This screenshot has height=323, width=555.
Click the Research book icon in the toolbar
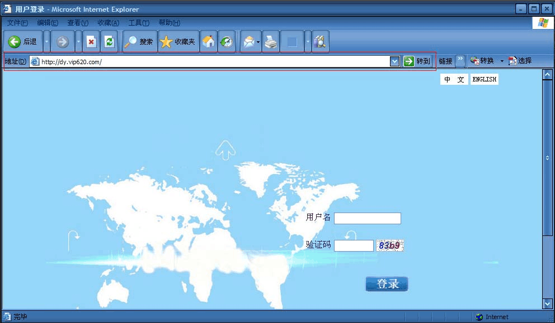tap(320, 42)
